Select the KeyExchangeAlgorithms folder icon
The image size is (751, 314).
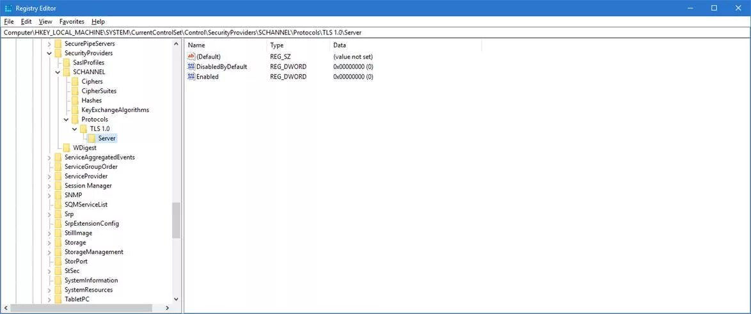[x=75, y=110]
